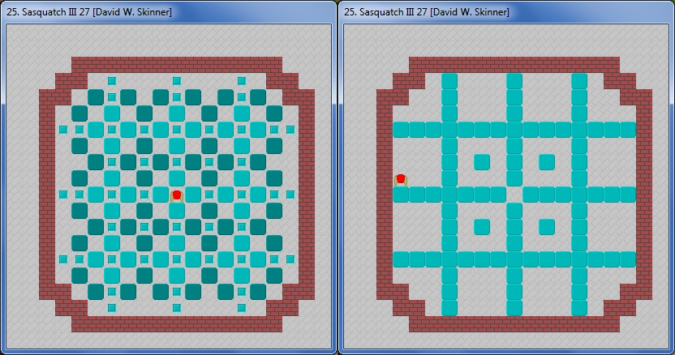This screenshot has height=355, width=675.
Task: Click isolated box in upper-right quadrant, right window
Action: (x=547, y=162)
